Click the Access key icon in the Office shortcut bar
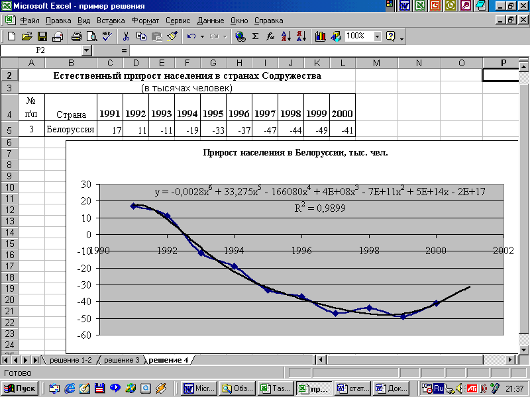530x397 pixels. point(466,6)
